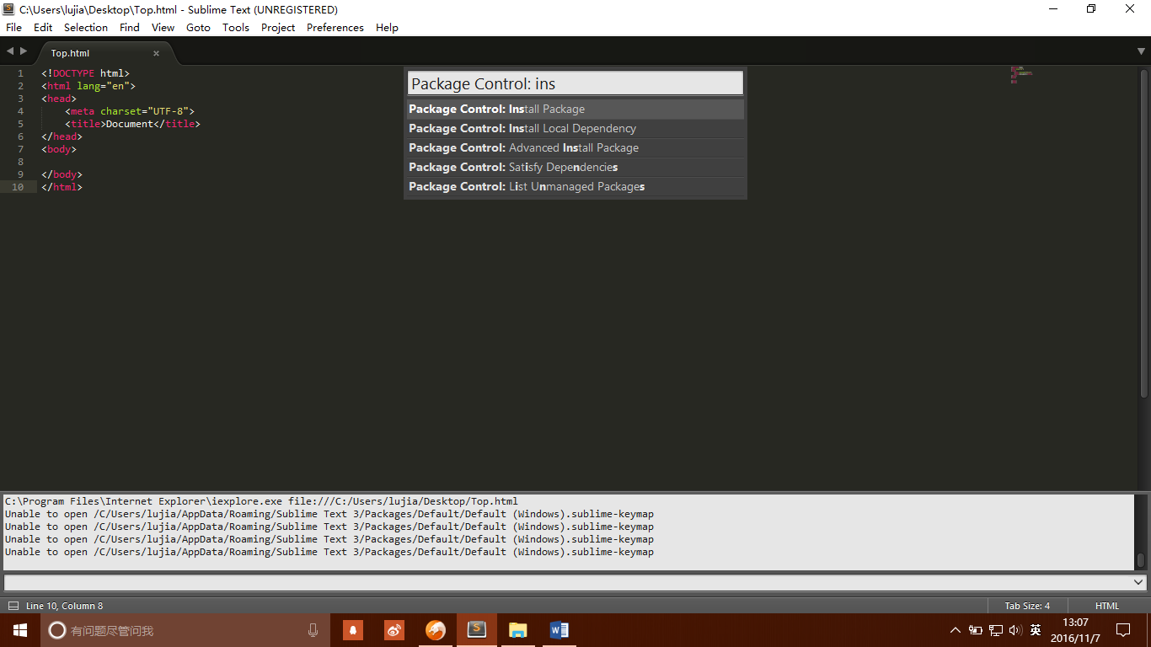1151x647 pixels.
Task: Open the Project menu
Action: (x=278, y=27)
